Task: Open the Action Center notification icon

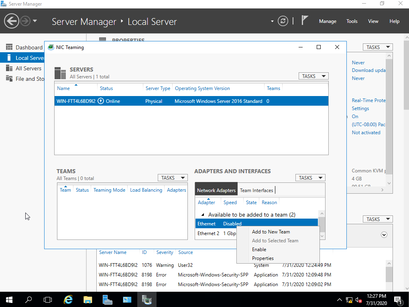Action: click(398, 300)
